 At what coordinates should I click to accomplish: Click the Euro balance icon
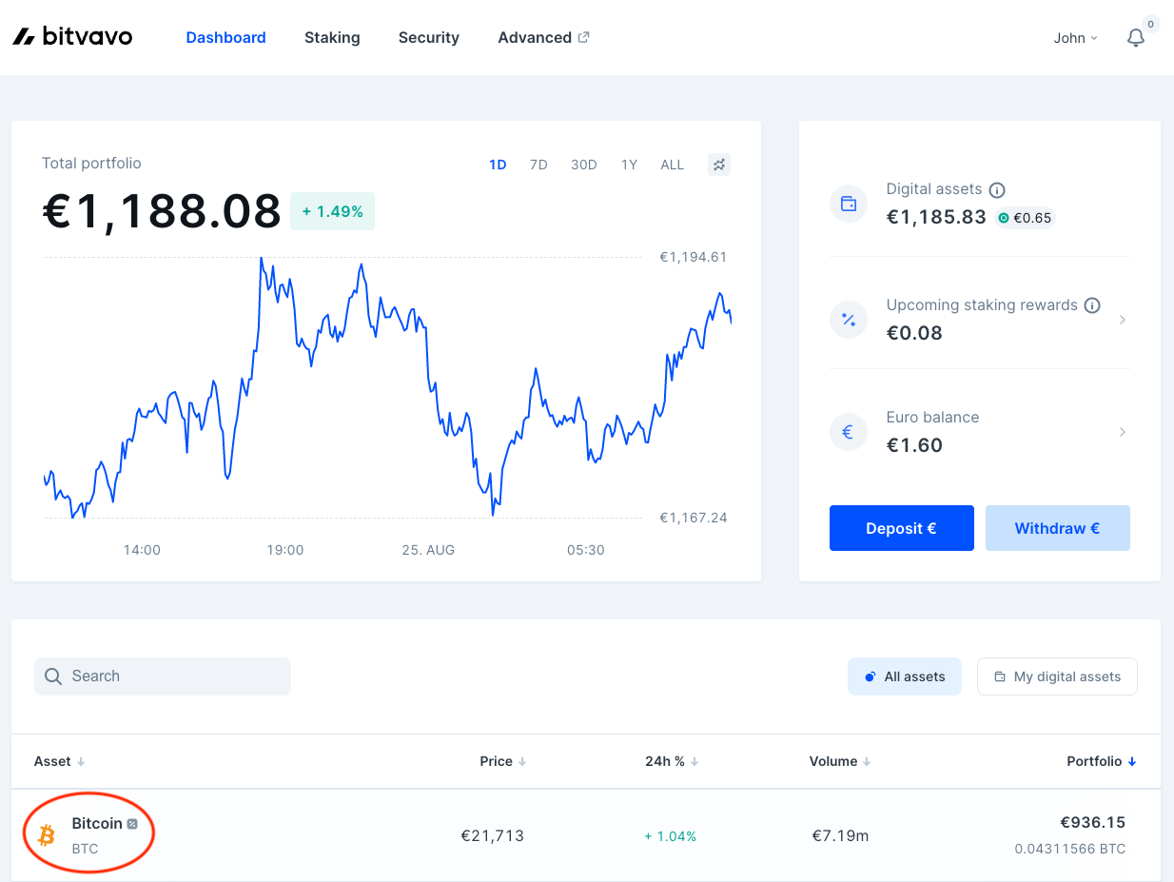[x=849, y=432]
